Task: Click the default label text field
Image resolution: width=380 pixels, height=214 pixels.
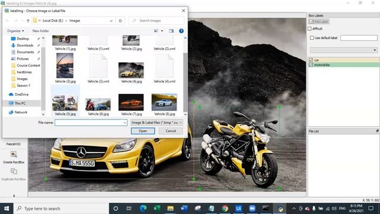Action: [x=359, y=38]
